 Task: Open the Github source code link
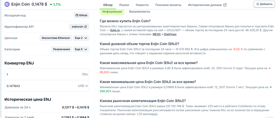(x=81, y=15)
